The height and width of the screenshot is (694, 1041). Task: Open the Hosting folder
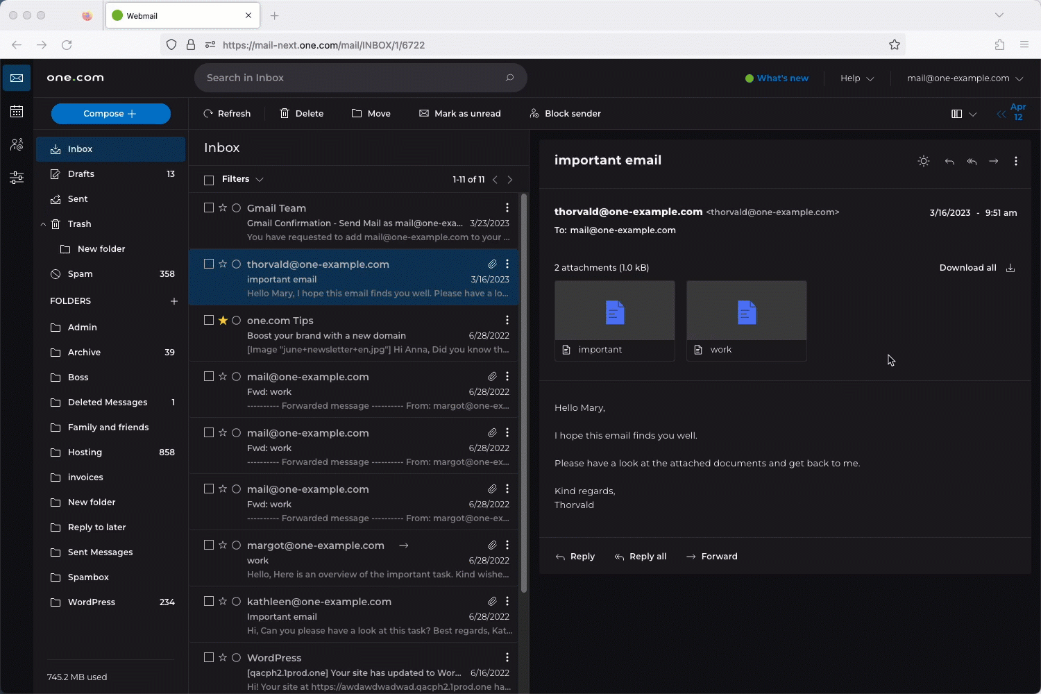tap(85, 452)
